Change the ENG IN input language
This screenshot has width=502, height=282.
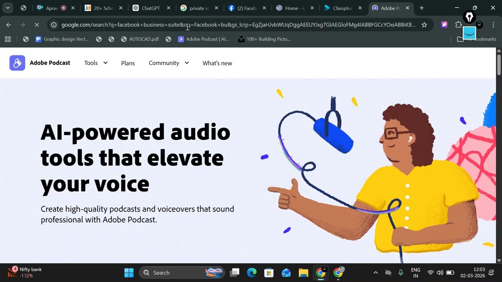pyautogui.click(x=416, y=273)
